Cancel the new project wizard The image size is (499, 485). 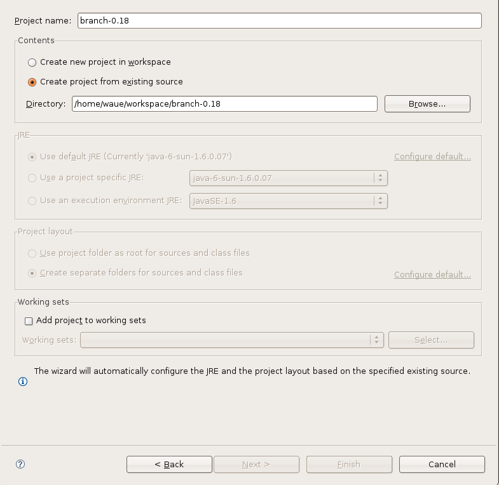pyautogui.click(x=442, y=464)
